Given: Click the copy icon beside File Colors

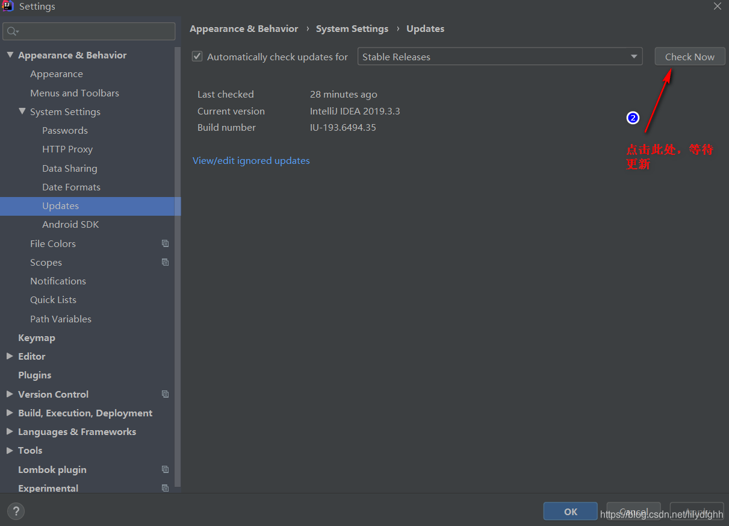Looking at the screenshot, I should [165, 243].
